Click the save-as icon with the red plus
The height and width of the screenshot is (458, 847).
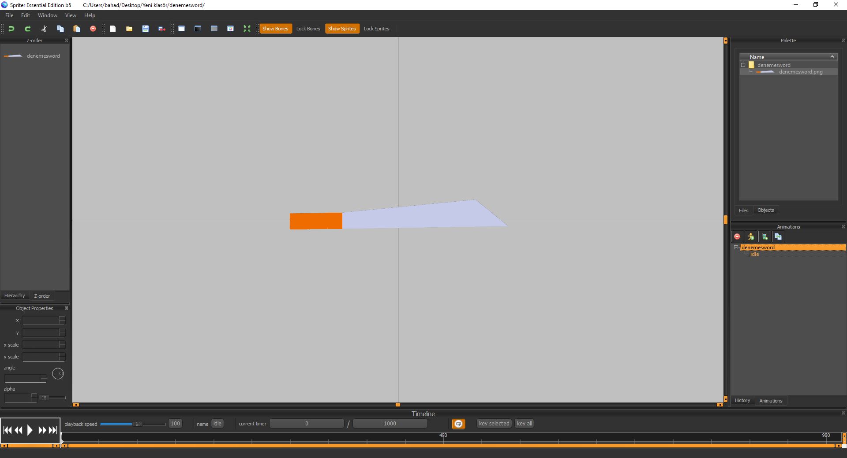162,29
